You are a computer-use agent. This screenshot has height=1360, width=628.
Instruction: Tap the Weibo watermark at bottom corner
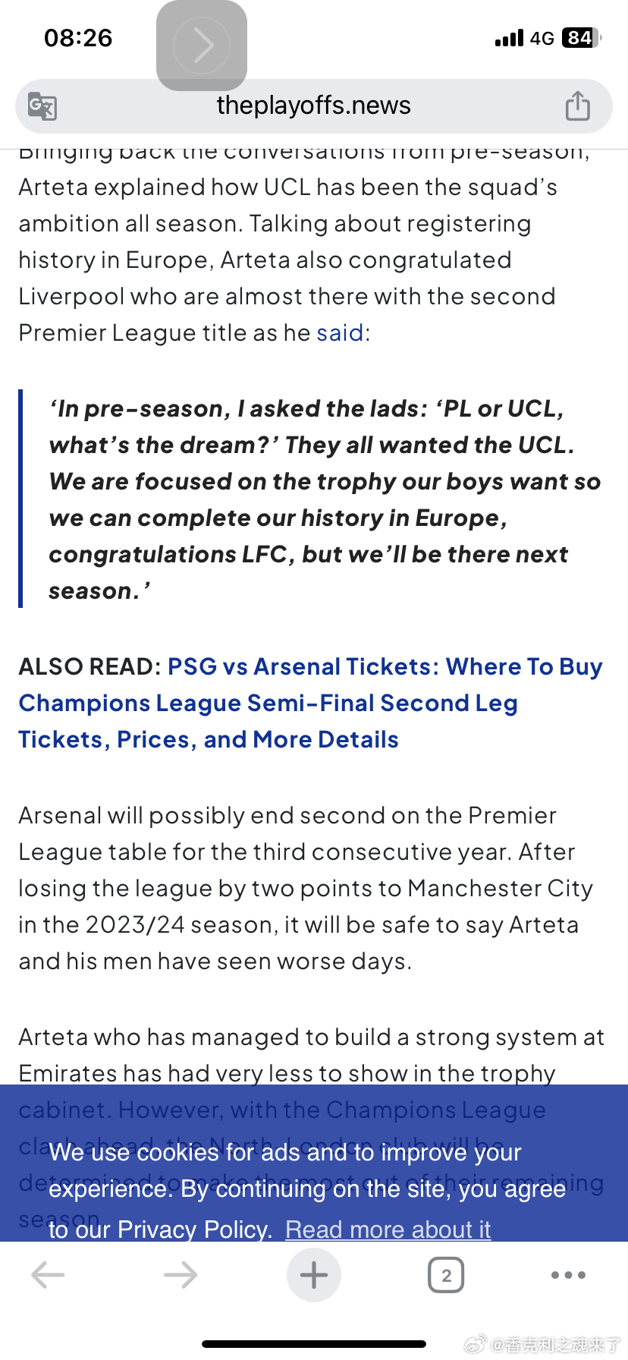tap(543, 1345)
